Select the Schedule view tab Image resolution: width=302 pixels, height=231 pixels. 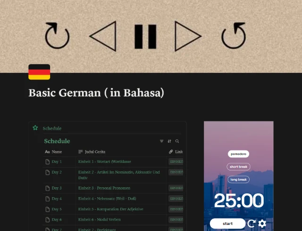point(52,128)
